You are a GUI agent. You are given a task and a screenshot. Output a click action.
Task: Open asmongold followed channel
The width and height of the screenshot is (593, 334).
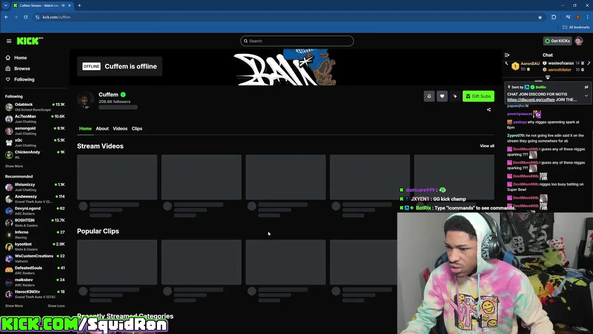(x=35, y=131)
